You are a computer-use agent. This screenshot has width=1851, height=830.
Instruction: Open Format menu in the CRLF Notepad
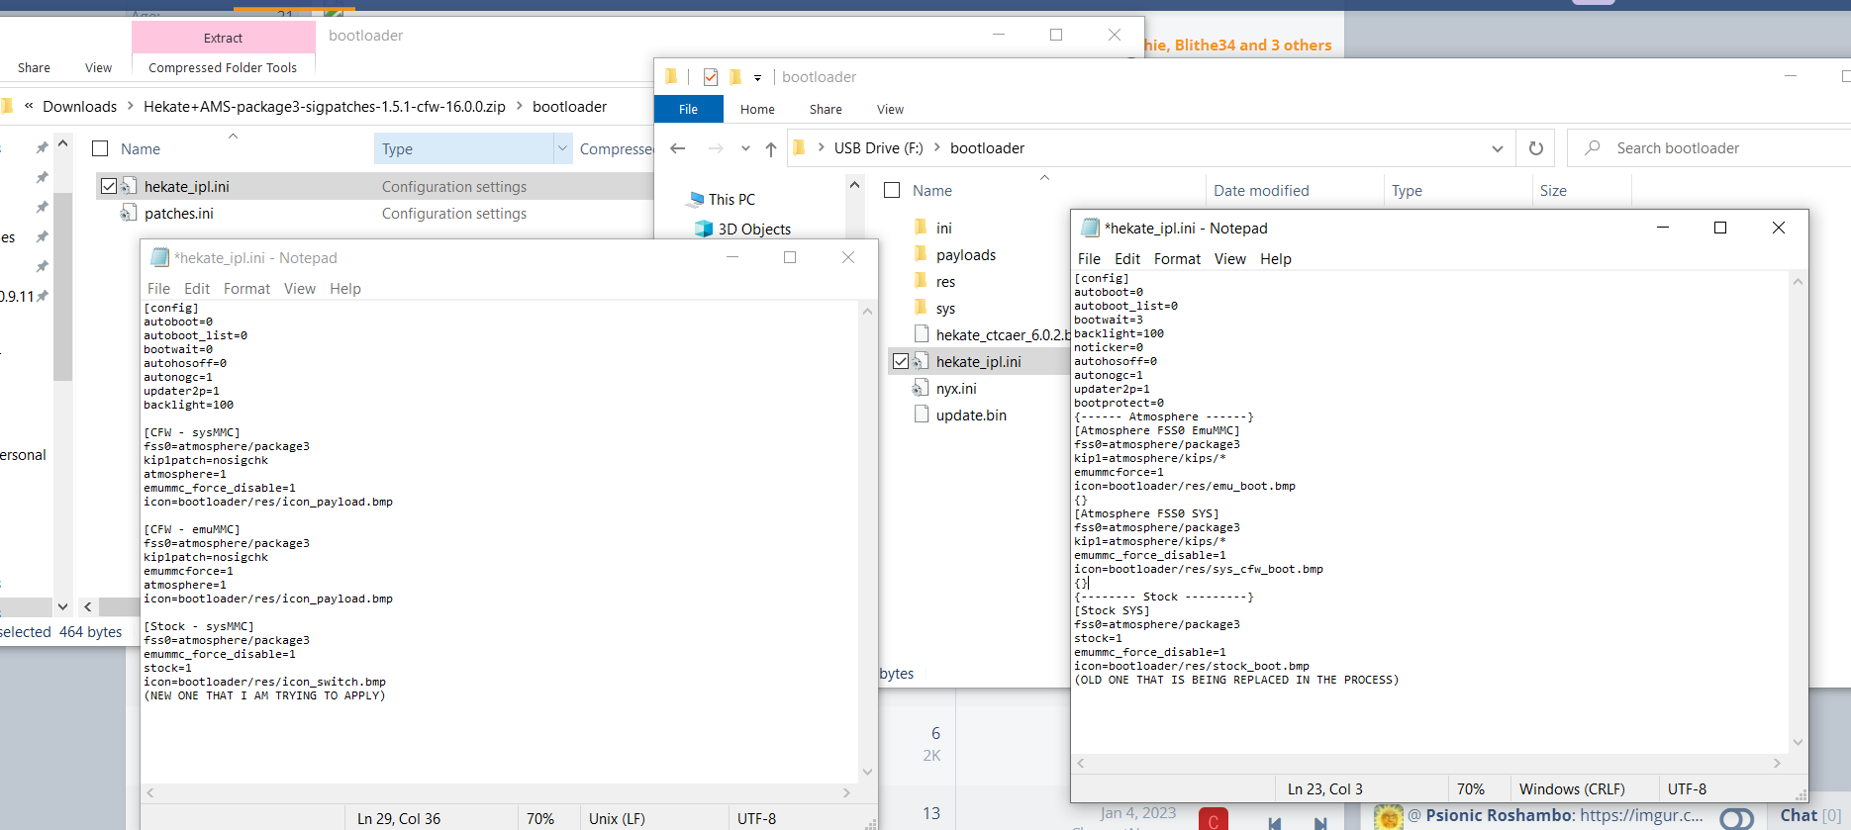(x=1177, y=258)
